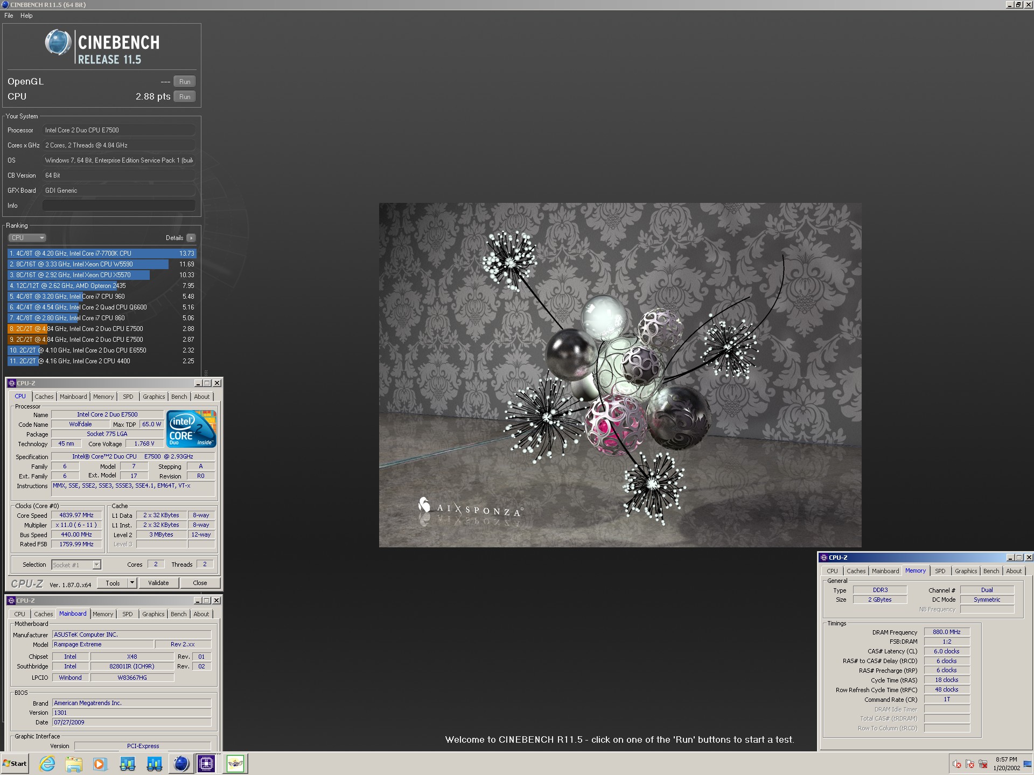
Task: Open the Help menu in Cinebench
Action: tap(26, 16)
